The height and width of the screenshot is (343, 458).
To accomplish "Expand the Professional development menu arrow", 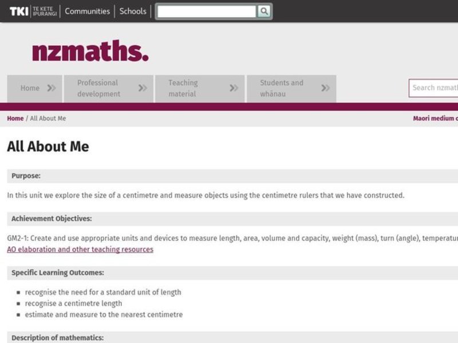I will [x=143, y=88].
